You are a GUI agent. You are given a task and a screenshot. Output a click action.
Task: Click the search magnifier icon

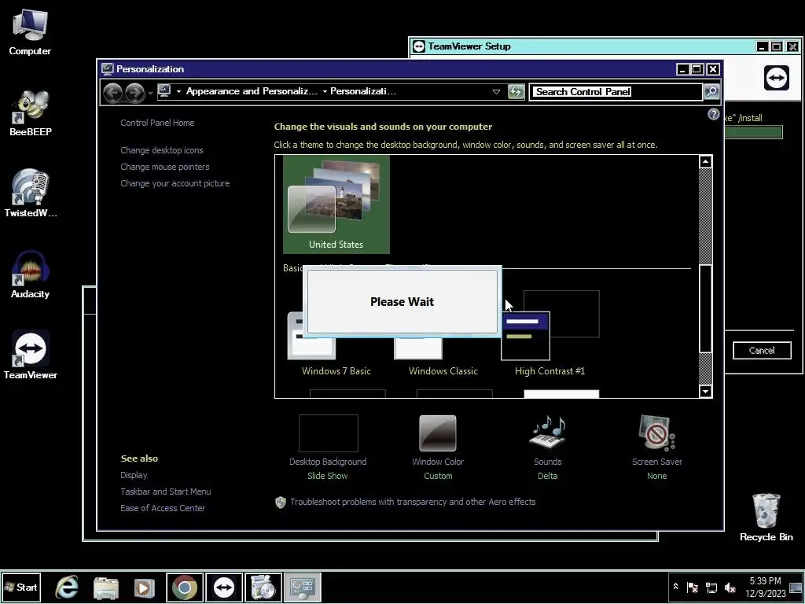(x=711, y=92)
